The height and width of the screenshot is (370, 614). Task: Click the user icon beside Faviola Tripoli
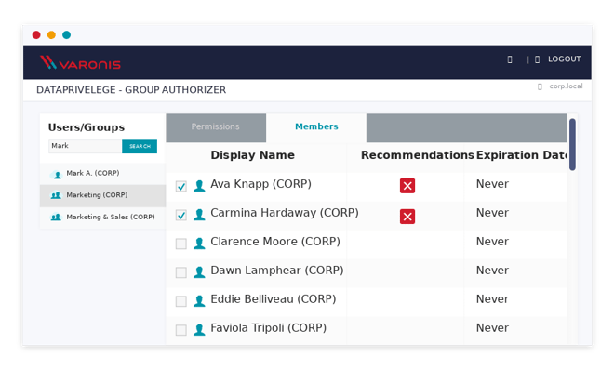(x=199, y=330)
